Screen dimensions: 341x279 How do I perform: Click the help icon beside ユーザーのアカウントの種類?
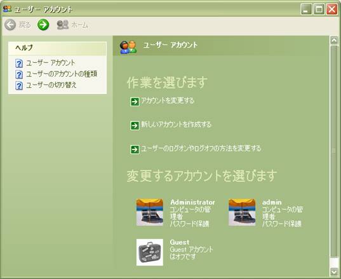pyautogui.click(x=19, y=74)
